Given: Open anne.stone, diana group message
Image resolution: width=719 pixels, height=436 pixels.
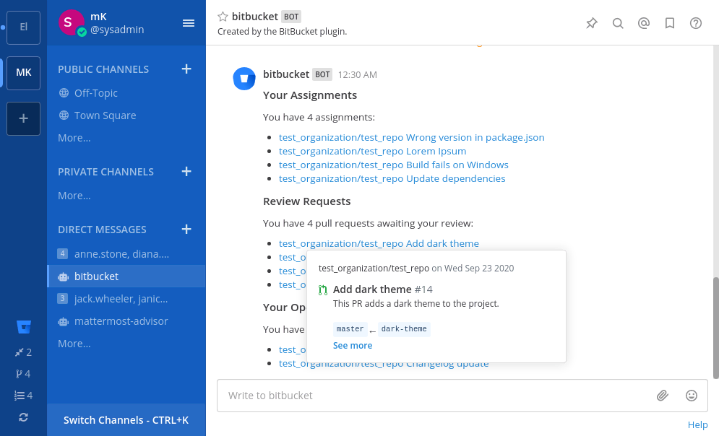Looking at the screenshot, I should pos(126,253).
